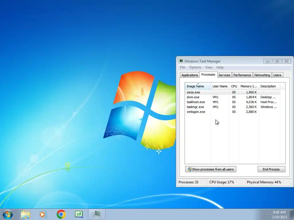Click VM1 user name for dwm.exe
Viewport: 294px width, 220px height.
coord(215,97)
